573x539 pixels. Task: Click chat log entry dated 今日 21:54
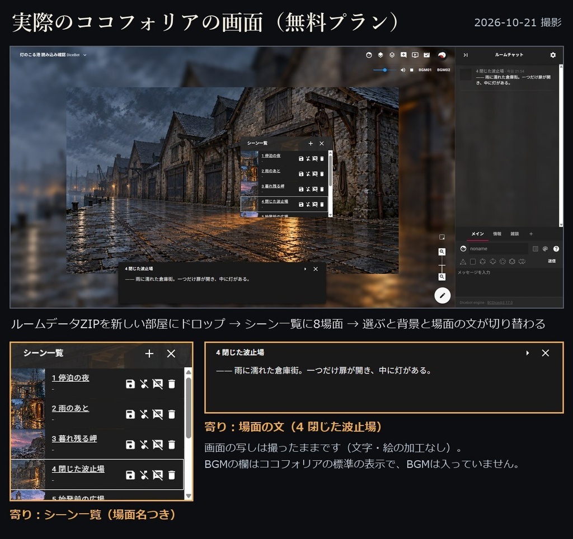pyautogui.click(x=508, y=77)
